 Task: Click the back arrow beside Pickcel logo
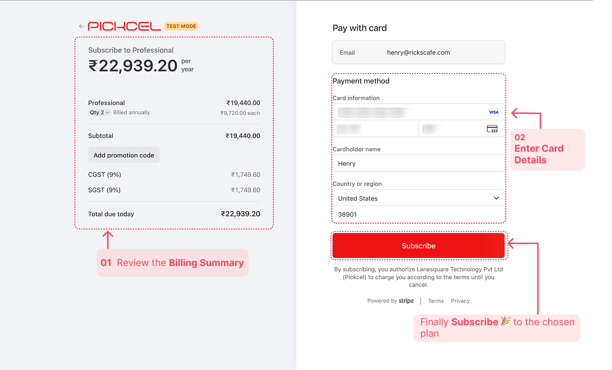click(x=81, y=26)
